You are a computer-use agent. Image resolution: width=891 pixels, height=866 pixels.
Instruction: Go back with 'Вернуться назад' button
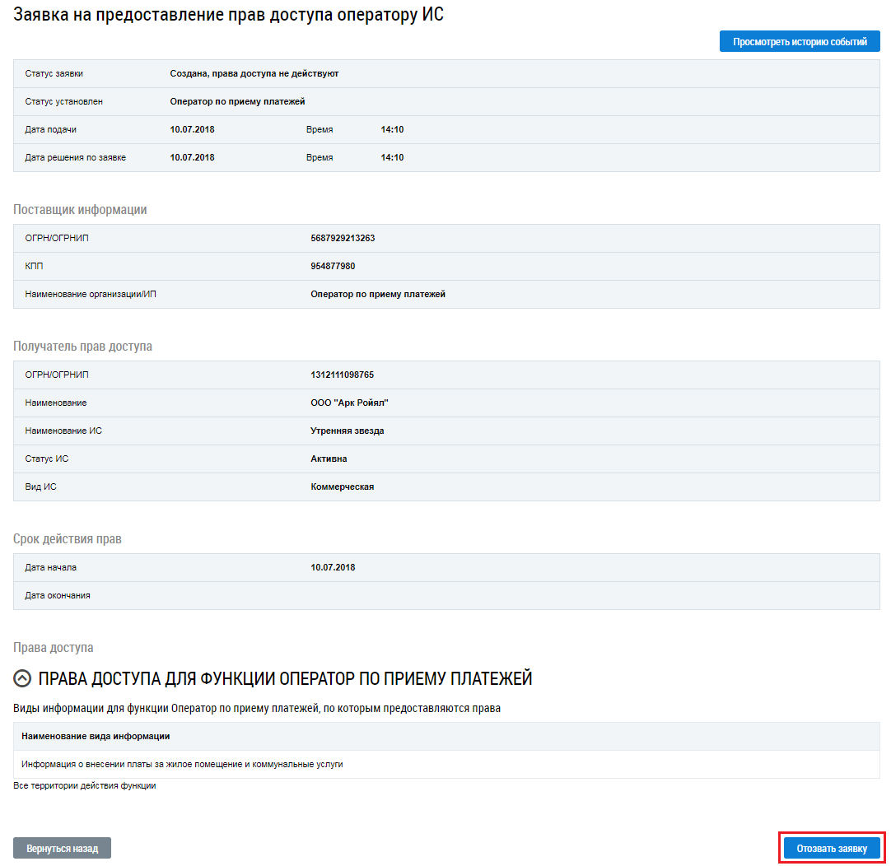(62, 848)
